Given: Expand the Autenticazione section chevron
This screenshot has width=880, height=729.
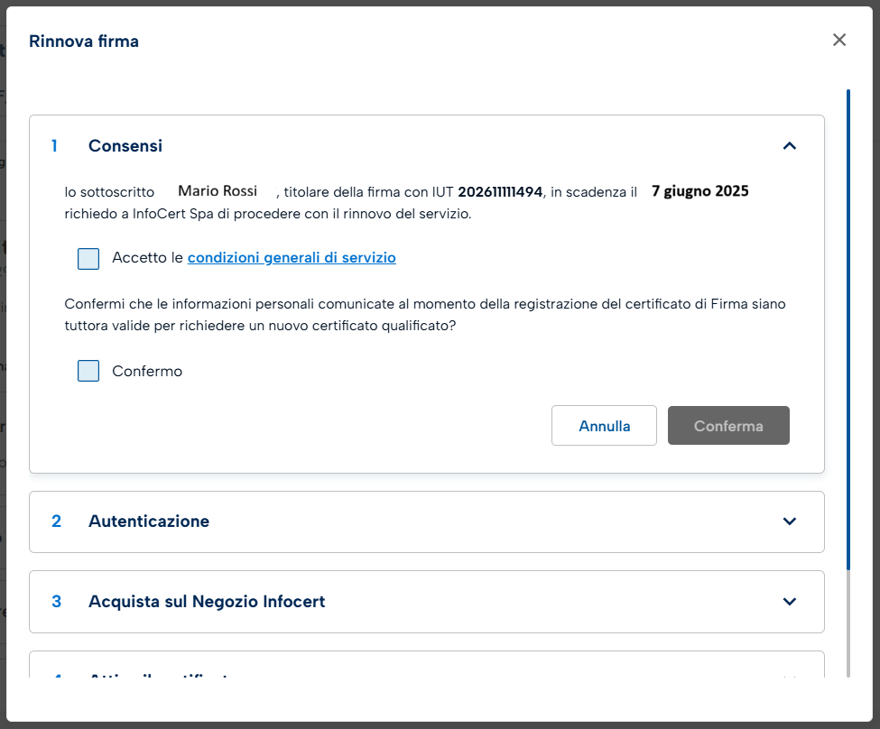Looking at the screenshot, I should (x=790, y=521).
